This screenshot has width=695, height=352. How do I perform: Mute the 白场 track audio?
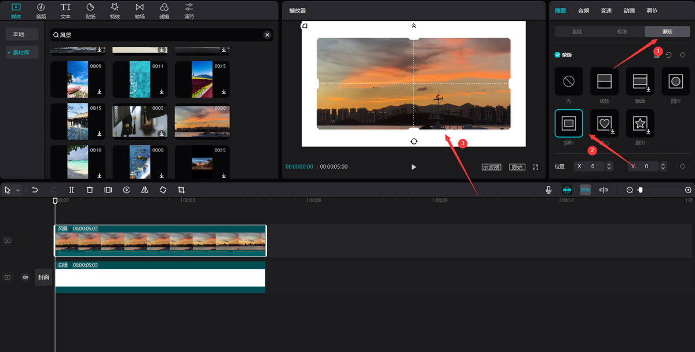coord(25,277)
